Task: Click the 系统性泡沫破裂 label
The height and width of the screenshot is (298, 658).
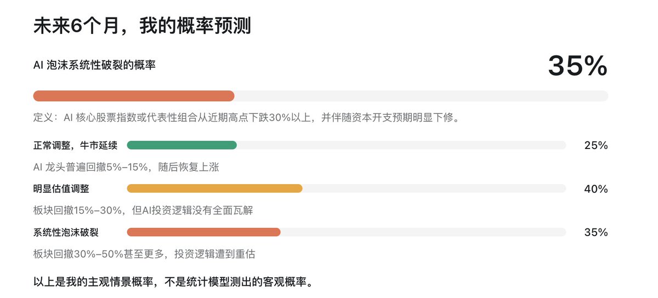Action: point(66,233)
